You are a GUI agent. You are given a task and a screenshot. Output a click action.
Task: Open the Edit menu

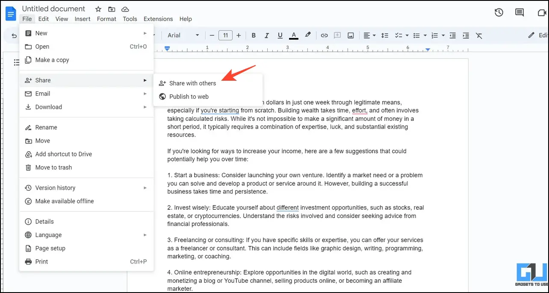(43, 19)
